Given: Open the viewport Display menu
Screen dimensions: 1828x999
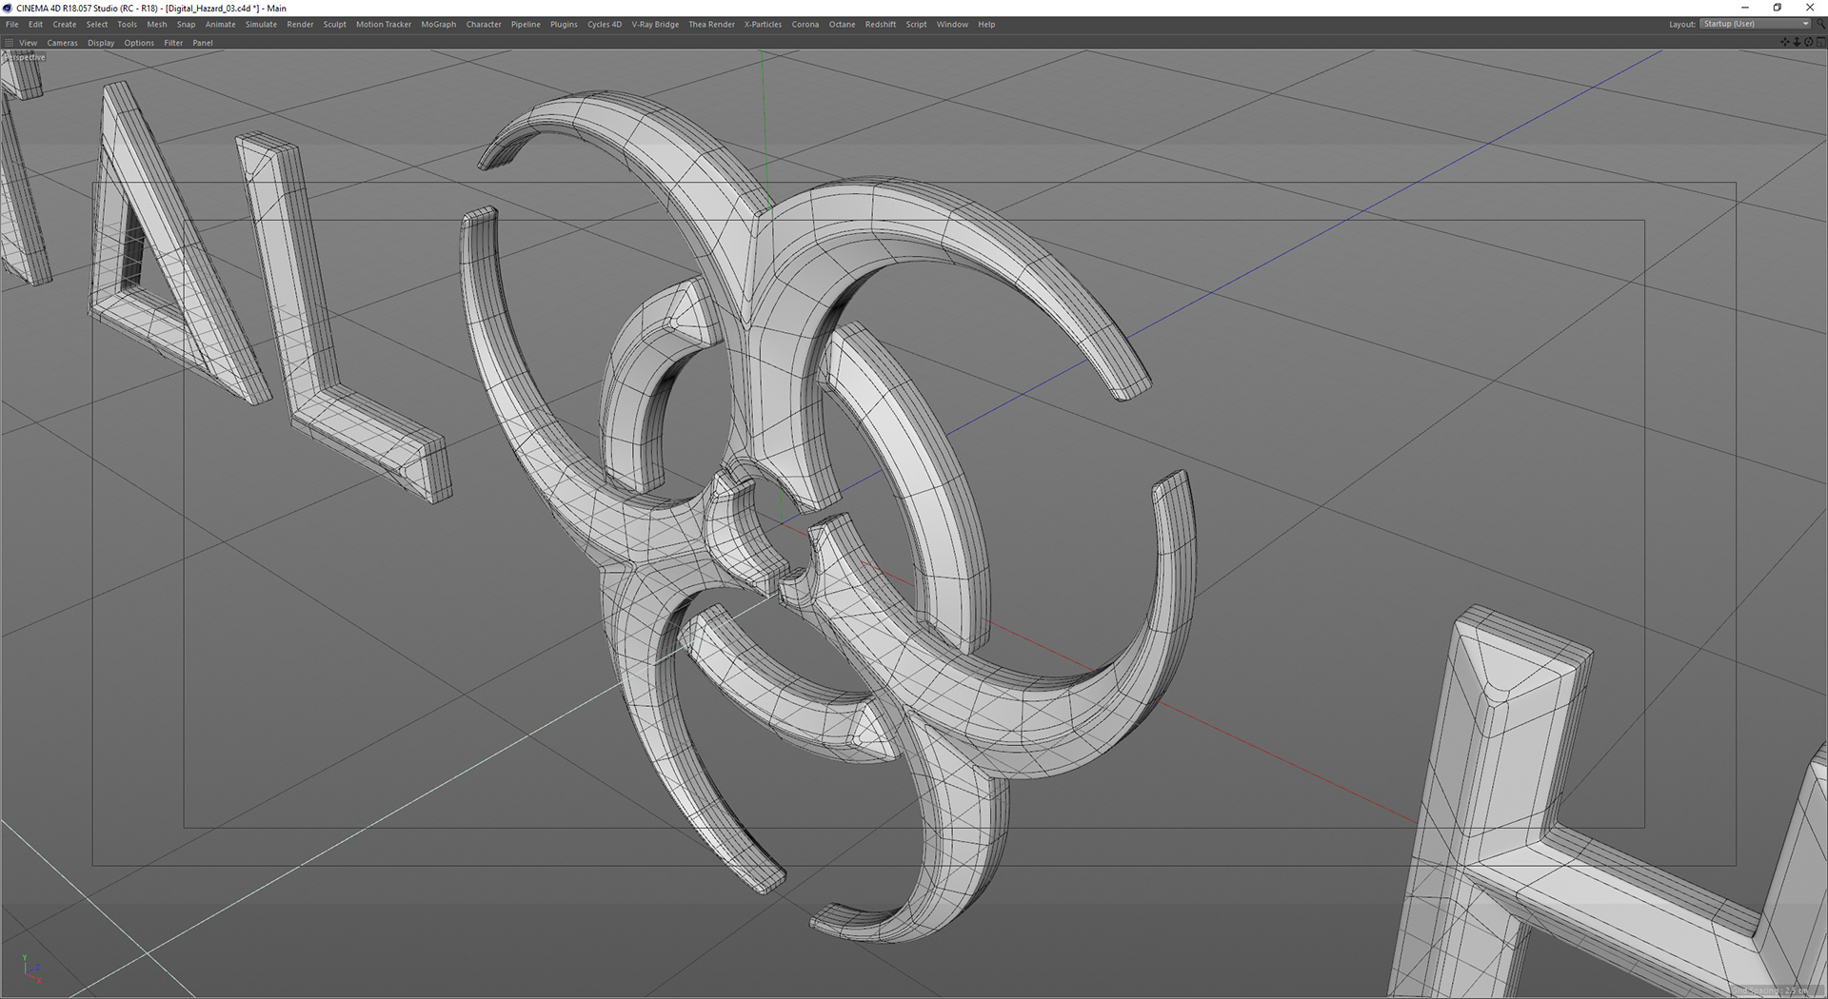Looking at the screenshot, I should [x=101, y=43].
